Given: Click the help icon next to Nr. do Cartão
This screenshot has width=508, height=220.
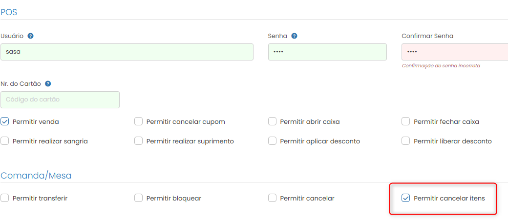Looking at the screenshot, I should pyautogui.click(x=48, y=84).
